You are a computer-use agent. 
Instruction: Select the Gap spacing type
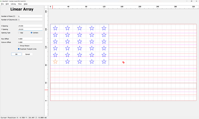point(19,33)
